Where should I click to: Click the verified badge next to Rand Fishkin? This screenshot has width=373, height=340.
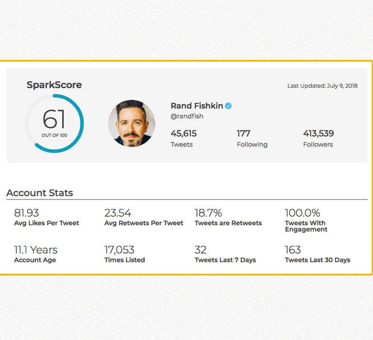point(228,106)
